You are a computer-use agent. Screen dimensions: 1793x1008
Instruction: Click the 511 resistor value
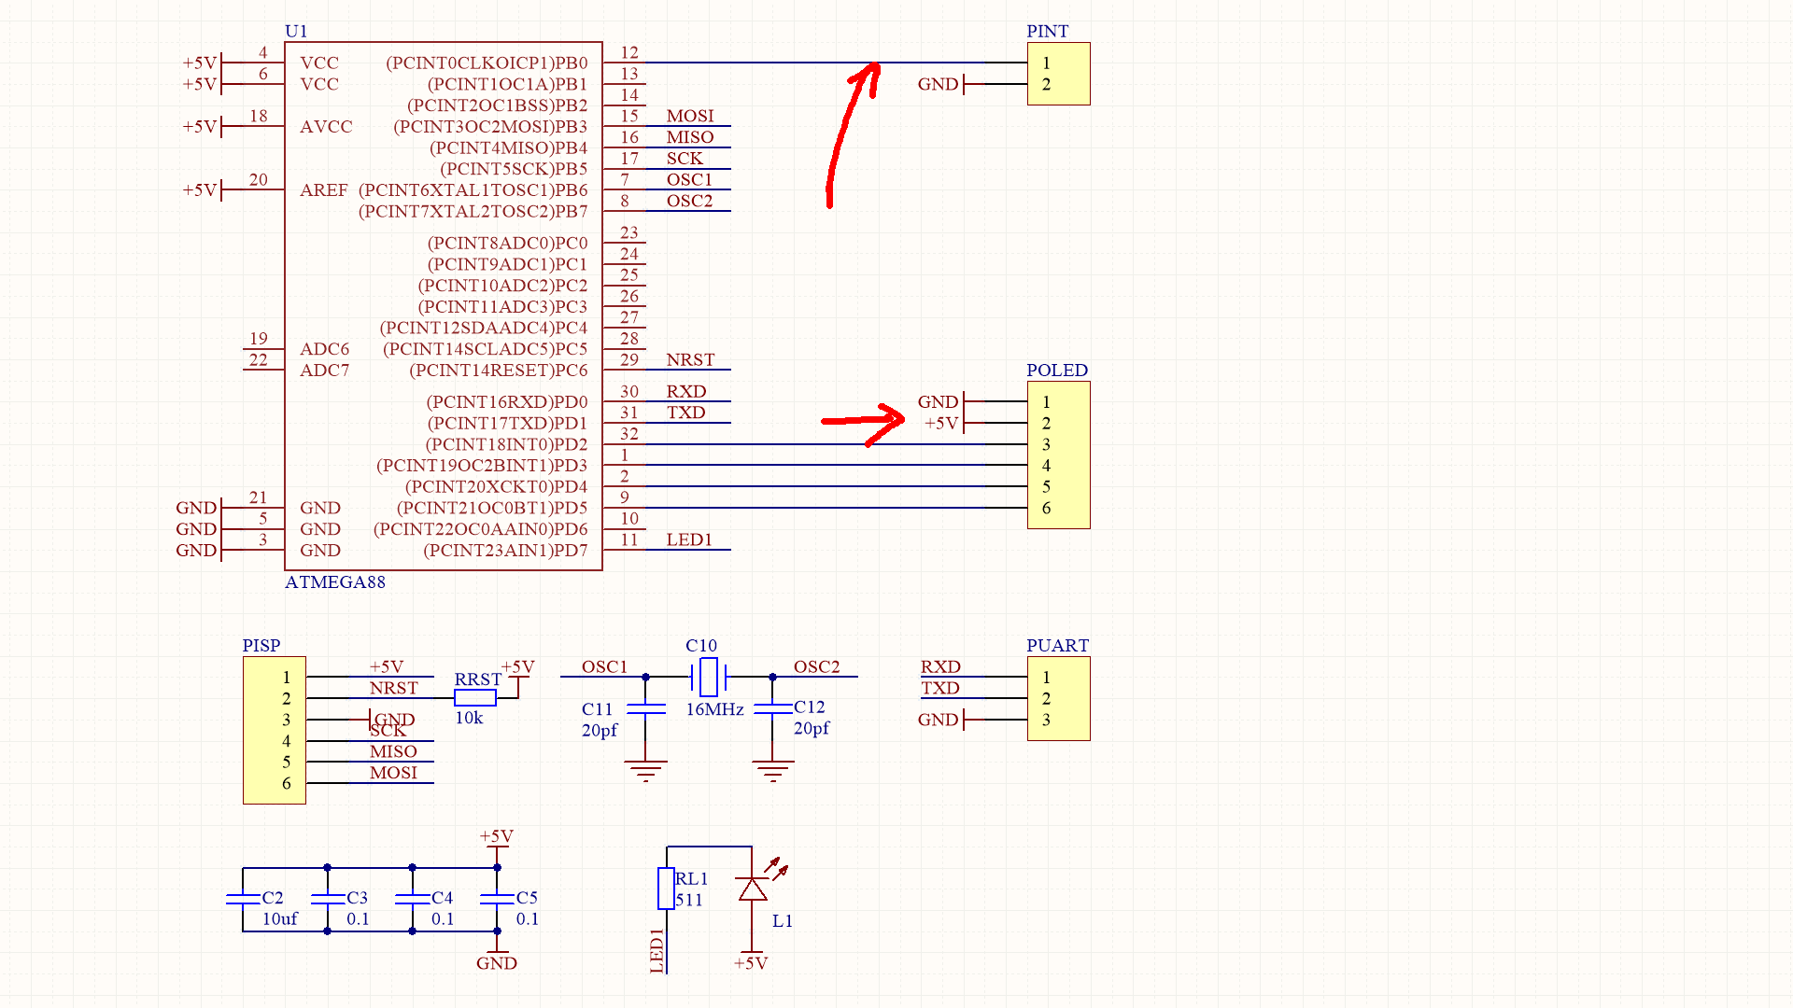(689, 900)
